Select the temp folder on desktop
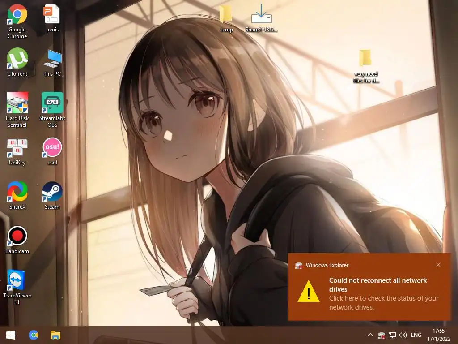The image size is (458, 344). click(226, 18)
